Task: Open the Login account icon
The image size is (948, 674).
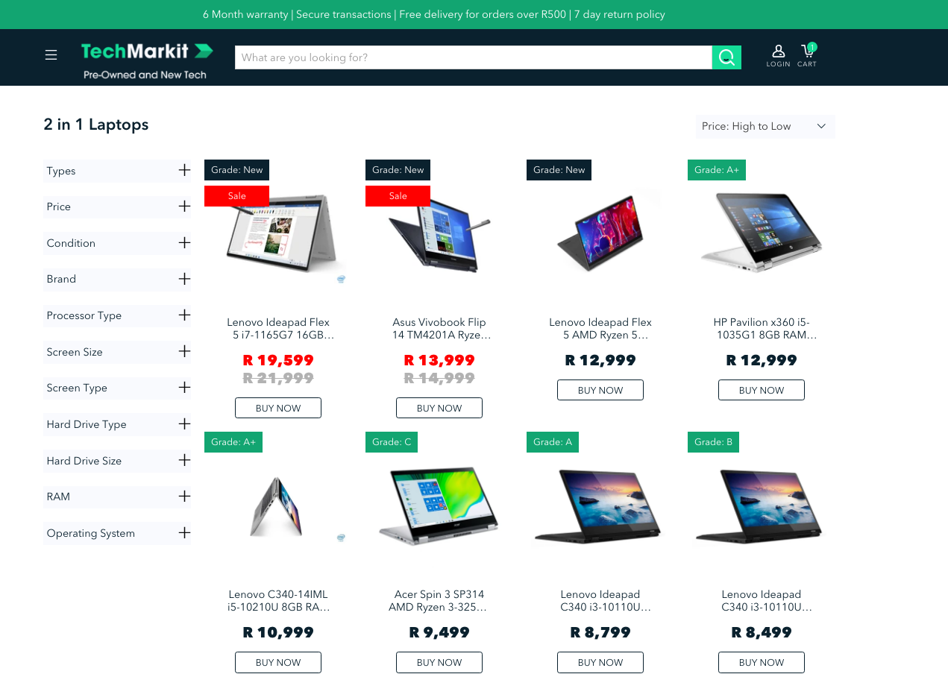Action: (778, 56)
